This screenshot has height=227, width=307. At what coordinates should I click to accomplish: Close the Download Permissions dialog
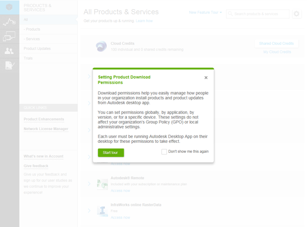point(206,78)
